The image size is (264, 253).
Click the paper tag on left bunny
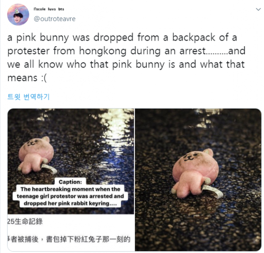49,169
